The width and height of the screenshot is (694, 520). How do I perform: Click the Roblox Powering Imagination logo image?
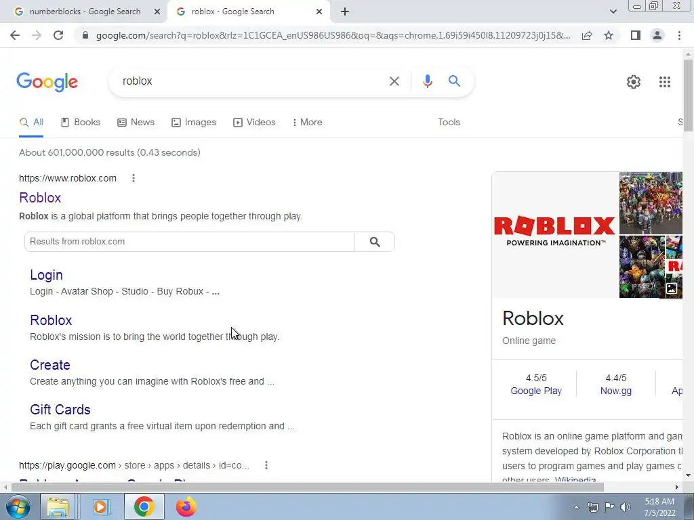pos(555,235)
